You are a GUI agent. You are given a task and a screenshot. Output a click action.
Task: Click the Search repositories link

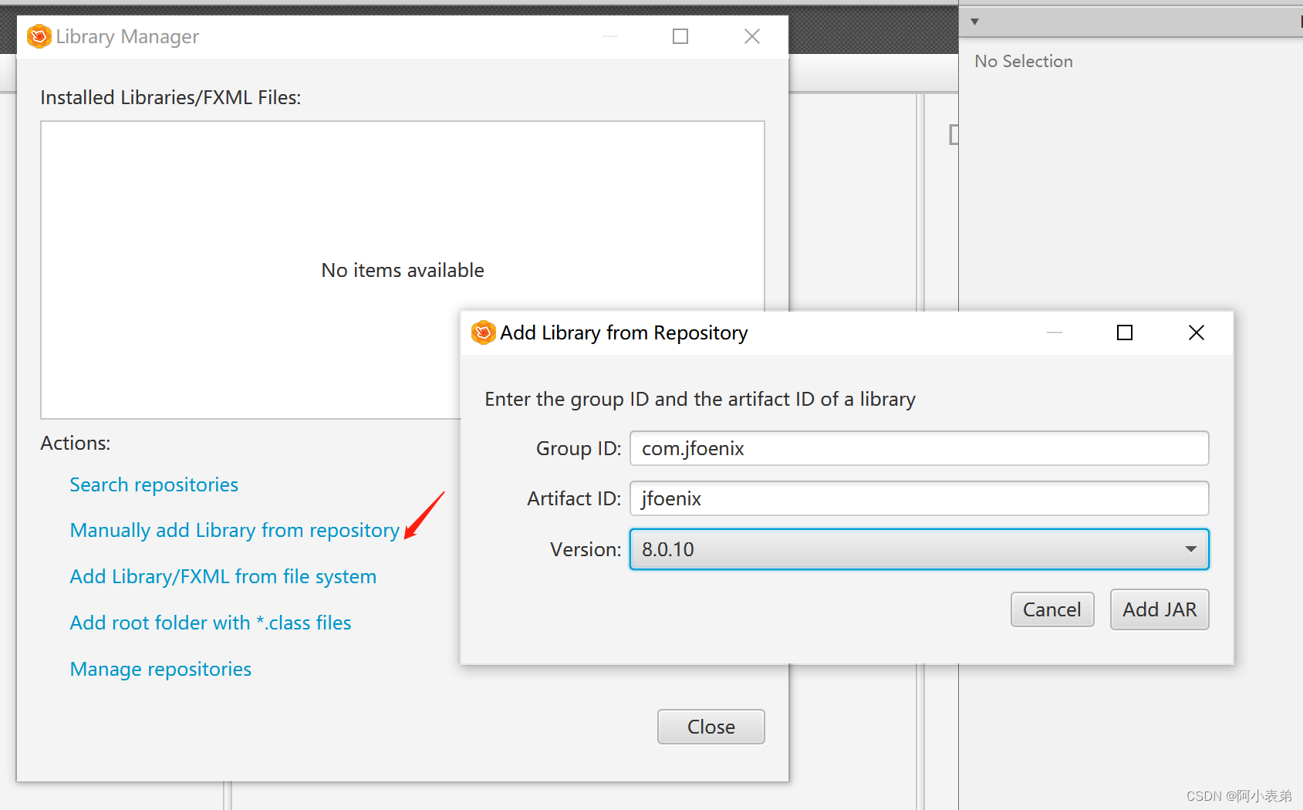click(x=154, y=484)
